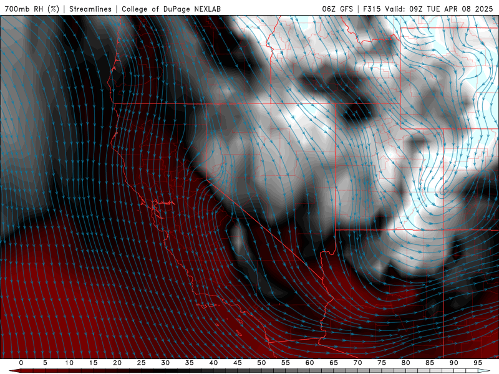Click the '90' value on color scale
The width and height of the screenshot is (499, 374).
pos(453,363)
